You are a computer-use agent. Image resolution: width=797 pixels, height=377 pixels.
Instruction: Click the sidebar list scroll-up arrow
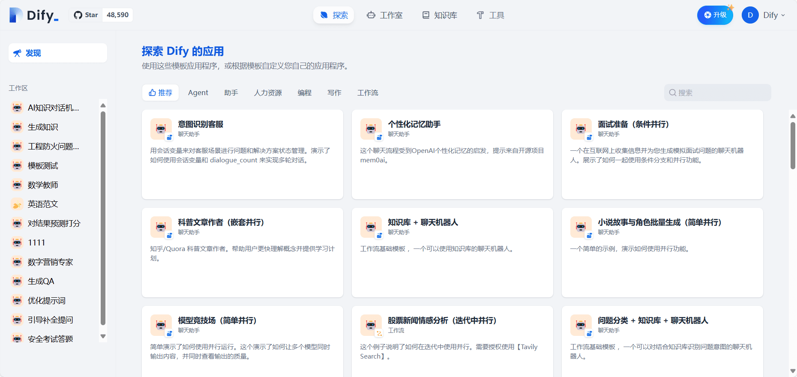tap(103, 105)
